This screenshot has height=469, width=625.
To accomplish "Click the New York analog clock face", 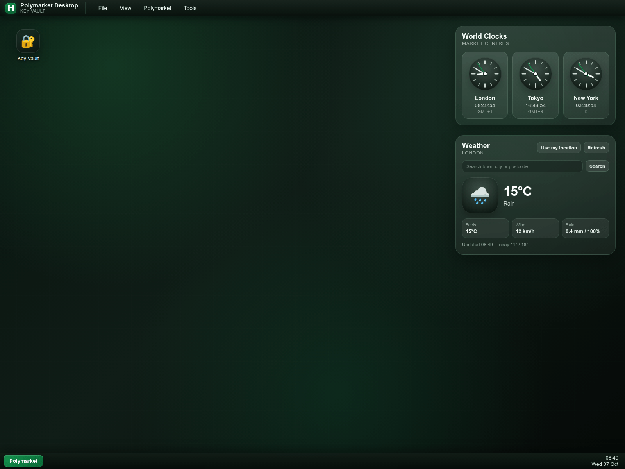I will [x=586, y=74].
